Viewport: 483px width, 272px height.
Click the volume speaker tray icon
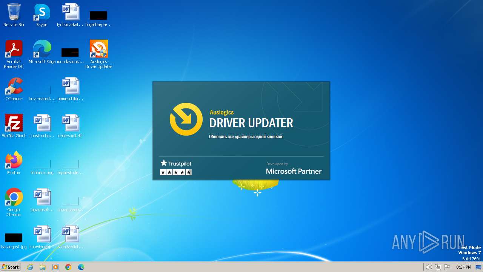pos(429,267)
